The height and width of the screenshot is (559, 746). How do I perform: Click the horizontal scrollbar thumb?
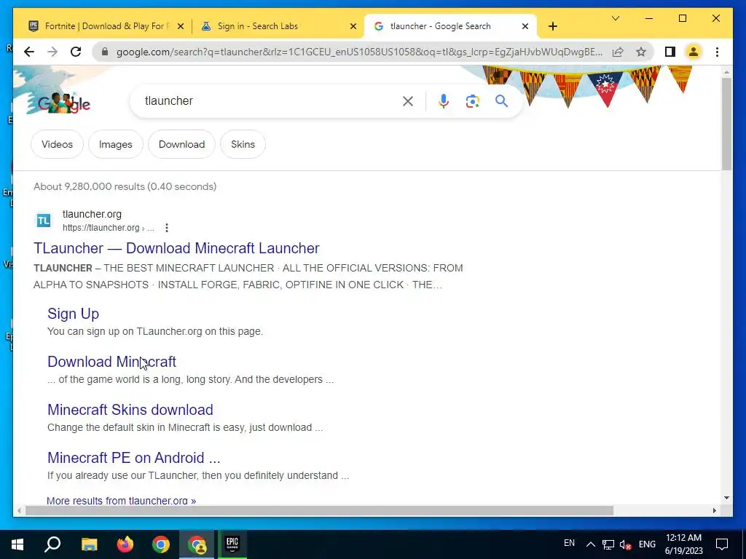tap(319, 510)
